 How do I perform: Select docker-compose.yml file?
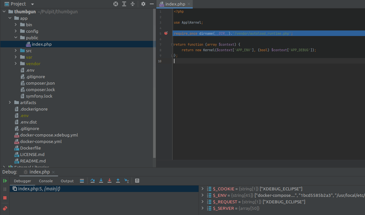[x=41, y=142]
